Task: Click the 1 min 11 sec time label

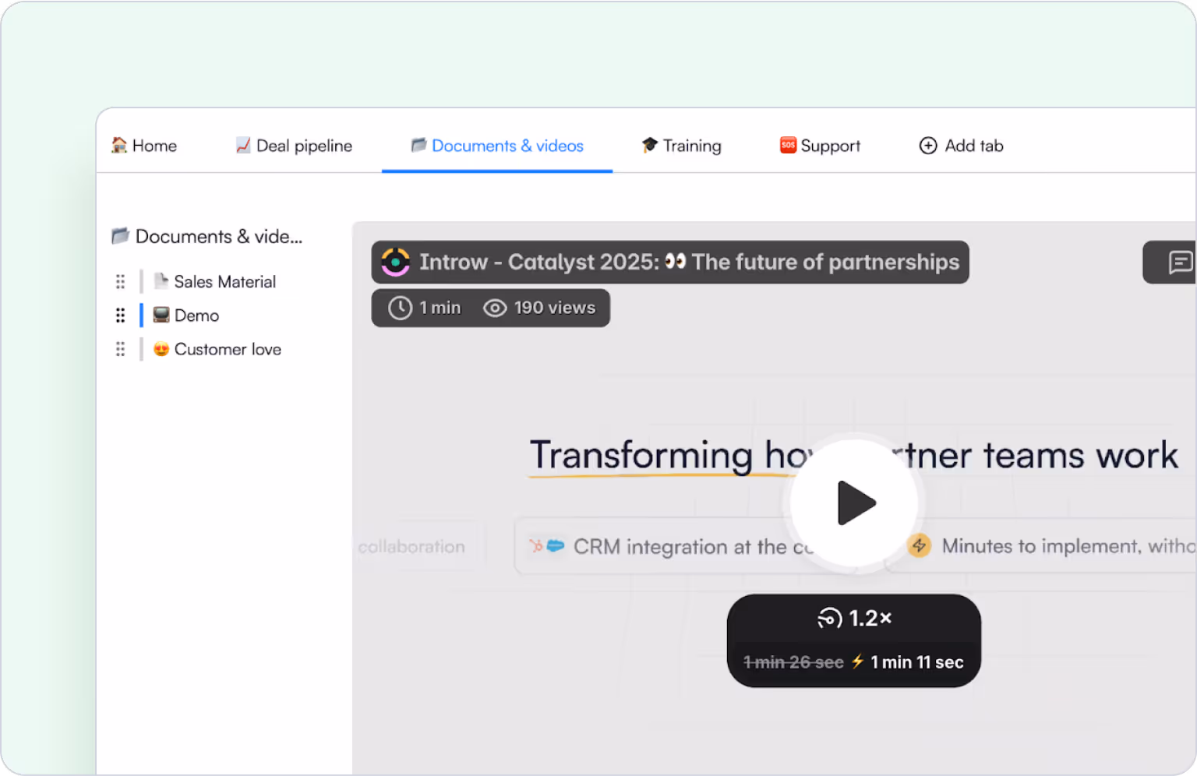Action: [x=917, y=662]
